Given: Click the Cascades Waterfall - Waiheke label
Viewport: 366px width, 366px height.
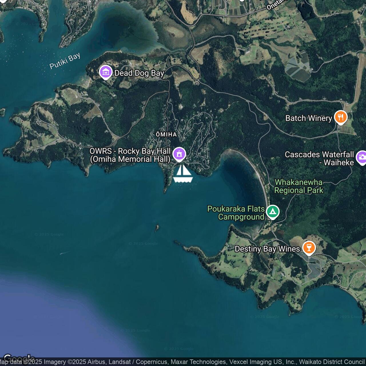Looking at the screenshot, I should [x=319, y=158].
